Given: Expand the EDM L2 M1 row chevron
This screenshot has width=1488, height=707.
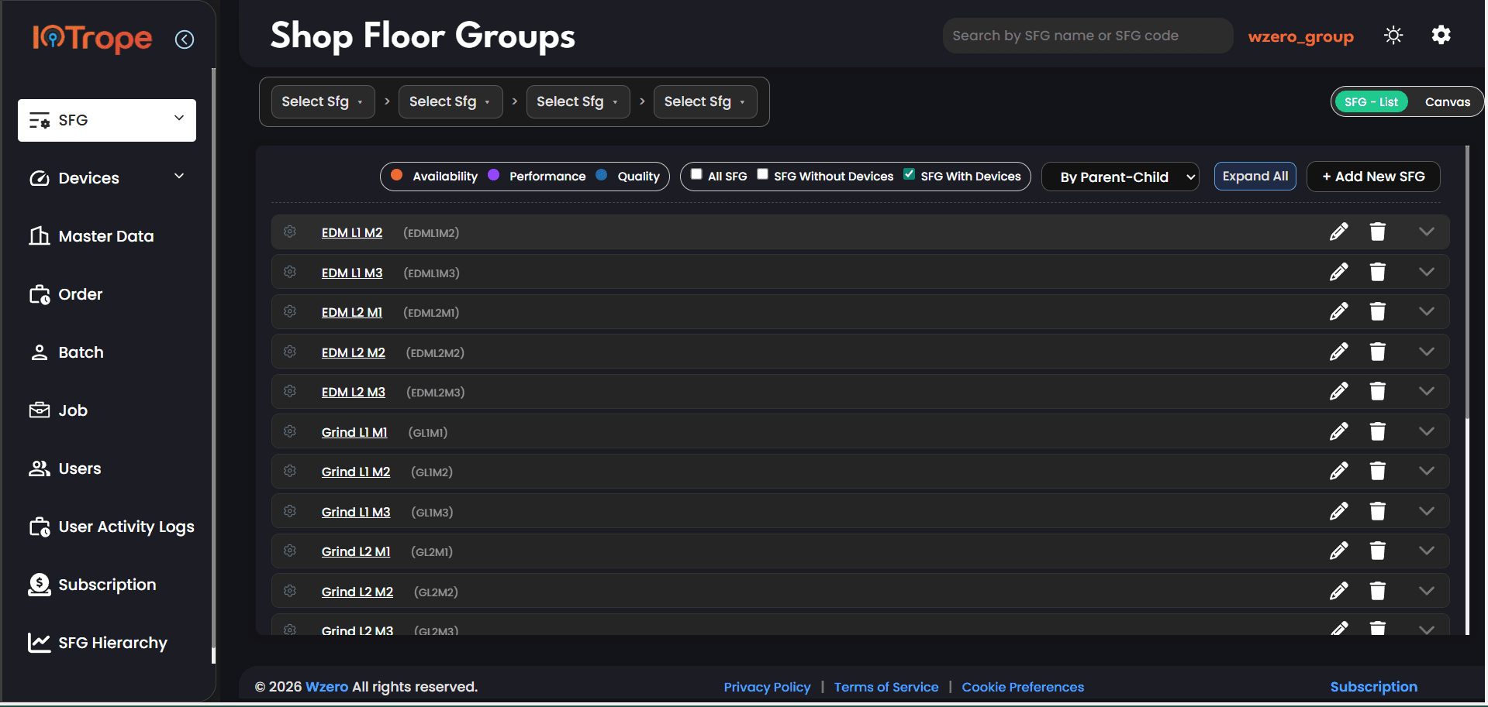Looking at the screenshot, I should pyautogui.click(x=1426, y=311).
